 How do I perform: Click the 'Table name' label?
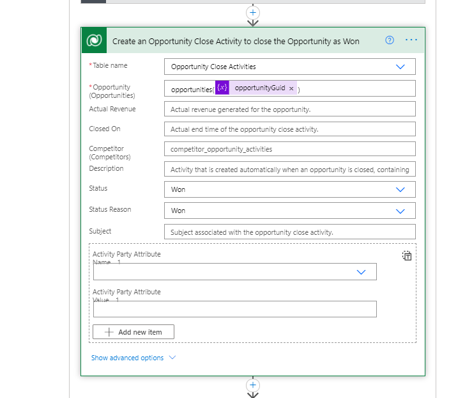pyautogui.click(x=110, y=65)
